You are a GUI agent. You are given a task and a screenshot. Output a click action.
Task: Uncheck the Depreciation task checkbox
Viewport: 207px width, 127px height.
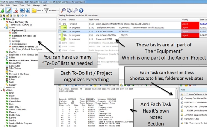pyautogui.click(x=60, y=43)
